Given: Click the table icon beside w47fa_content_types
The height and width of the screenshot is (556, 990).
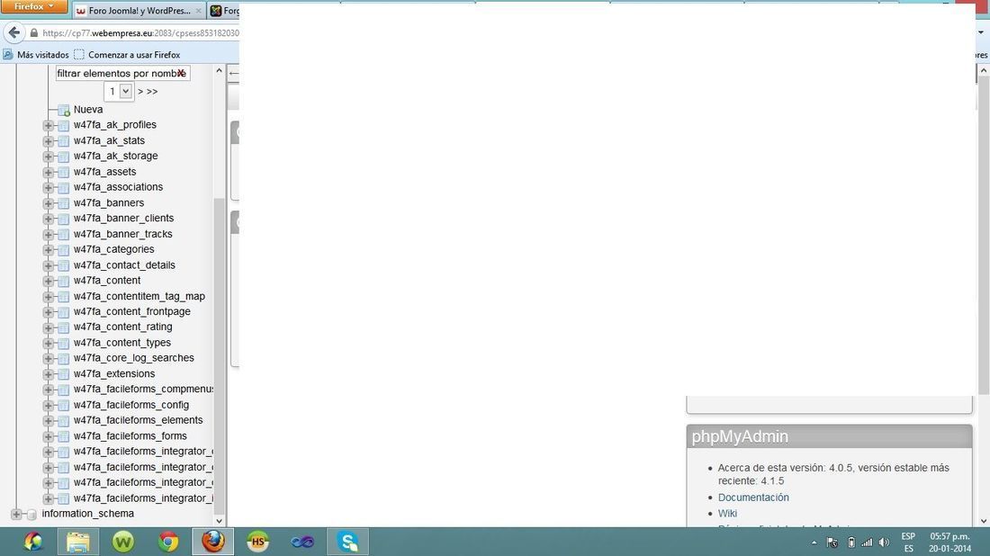Looking at the screenshot, I should (x=63, y=344).
